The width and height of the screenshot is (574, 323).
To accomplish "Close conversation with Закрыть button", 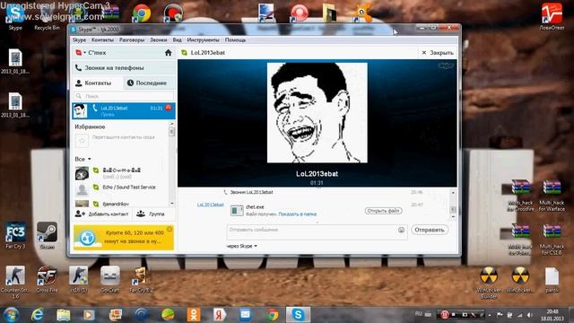I will coord(438,53).
